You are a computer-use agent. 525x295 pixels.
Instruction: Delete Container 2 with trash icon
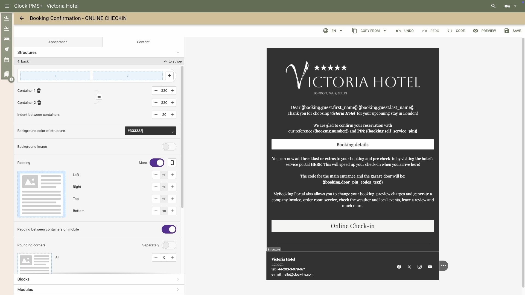pos(39,103)
